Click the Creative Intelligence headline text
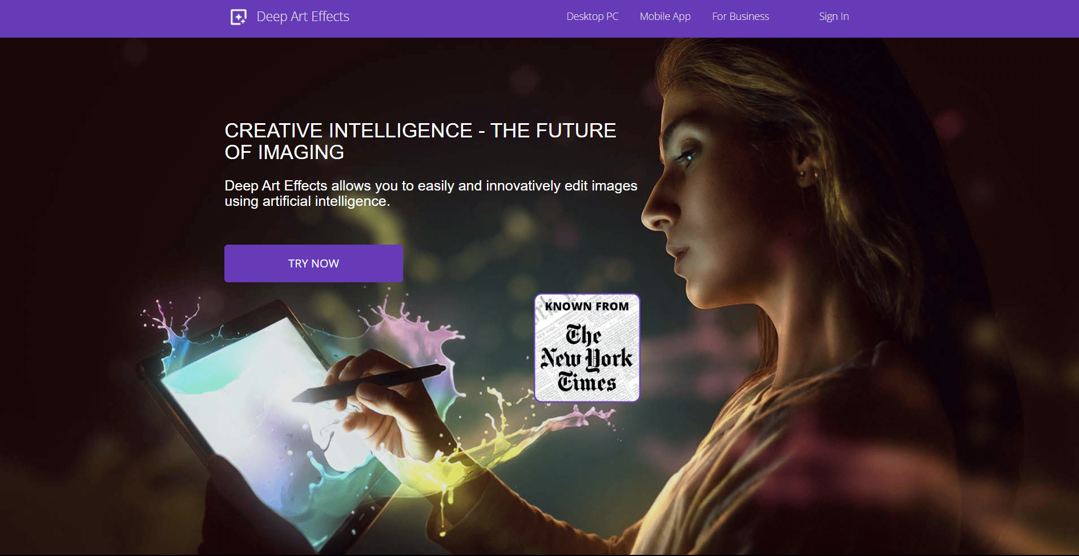Image resolution: width=1079 pixels, height=556 pixels. point(420,141)
